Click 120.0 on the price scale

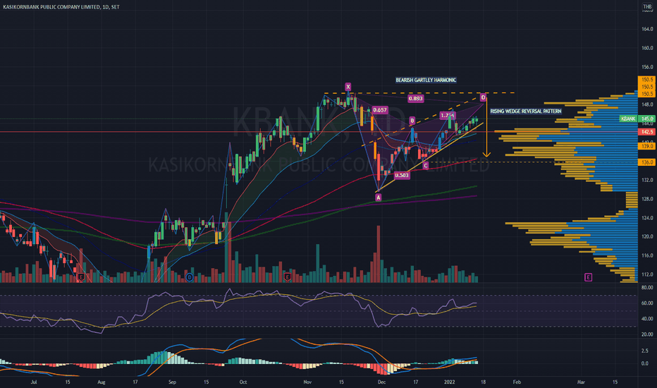point(647,236)
